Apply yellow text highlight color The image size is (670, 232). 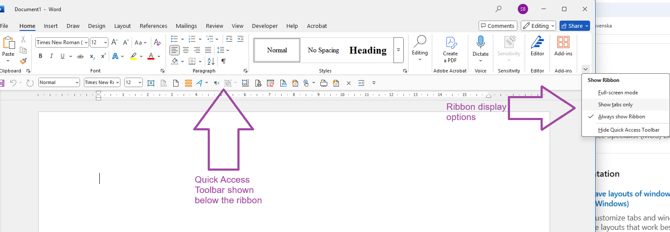point(133,56)
